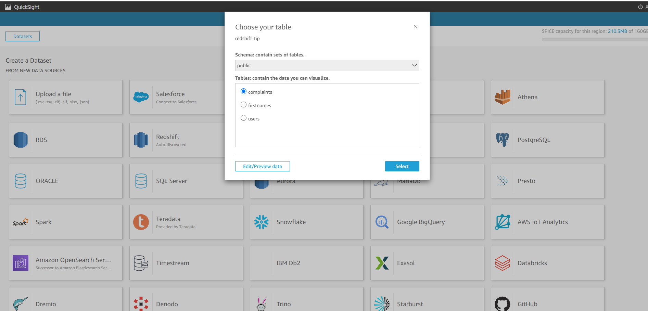Click the Salesforce cloud icon
The width and height of the screenshot is (648, 311).
click(141, 97)
